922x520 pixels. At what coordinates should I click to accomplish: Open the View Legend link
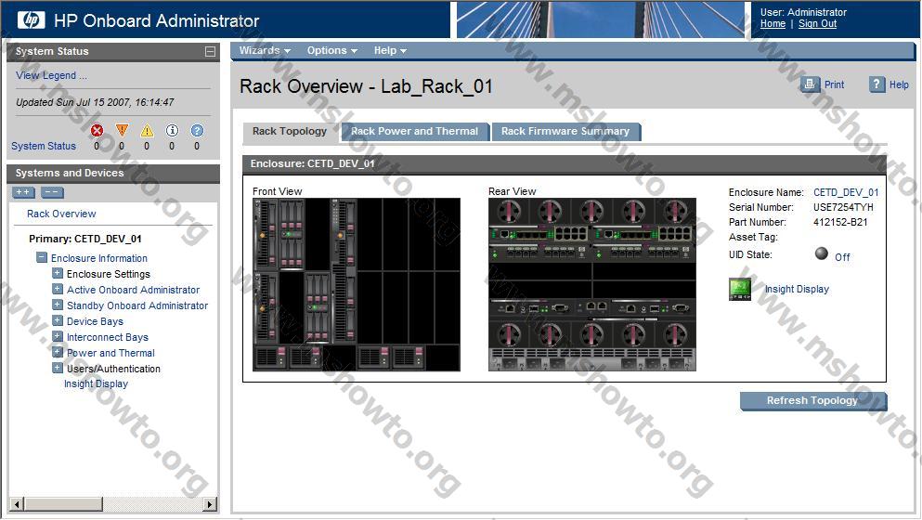point(51,75)
